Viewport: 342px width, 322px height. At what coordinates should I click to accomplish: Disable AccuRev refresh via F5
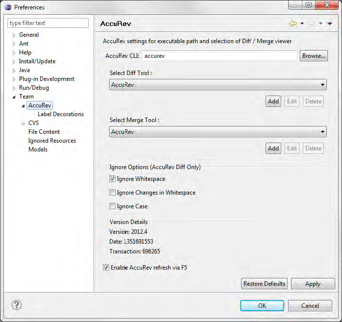coord(106,268)
